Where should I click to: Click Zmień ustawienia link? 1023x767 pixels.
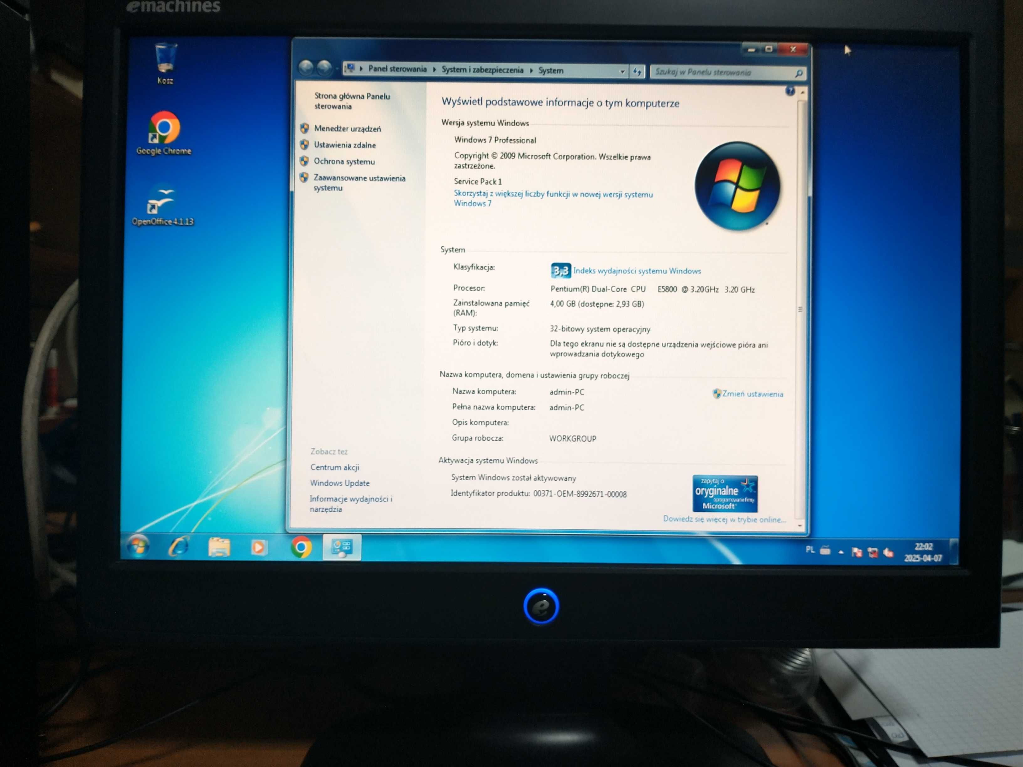[753, 394]
